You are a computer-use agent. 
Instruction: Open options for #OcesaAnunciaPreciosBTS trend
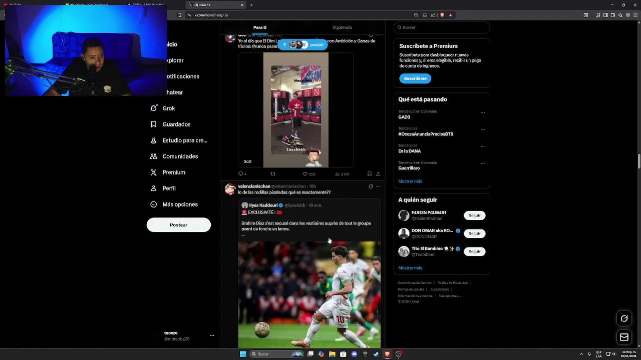pyautogui.click(x=483, y=129)
